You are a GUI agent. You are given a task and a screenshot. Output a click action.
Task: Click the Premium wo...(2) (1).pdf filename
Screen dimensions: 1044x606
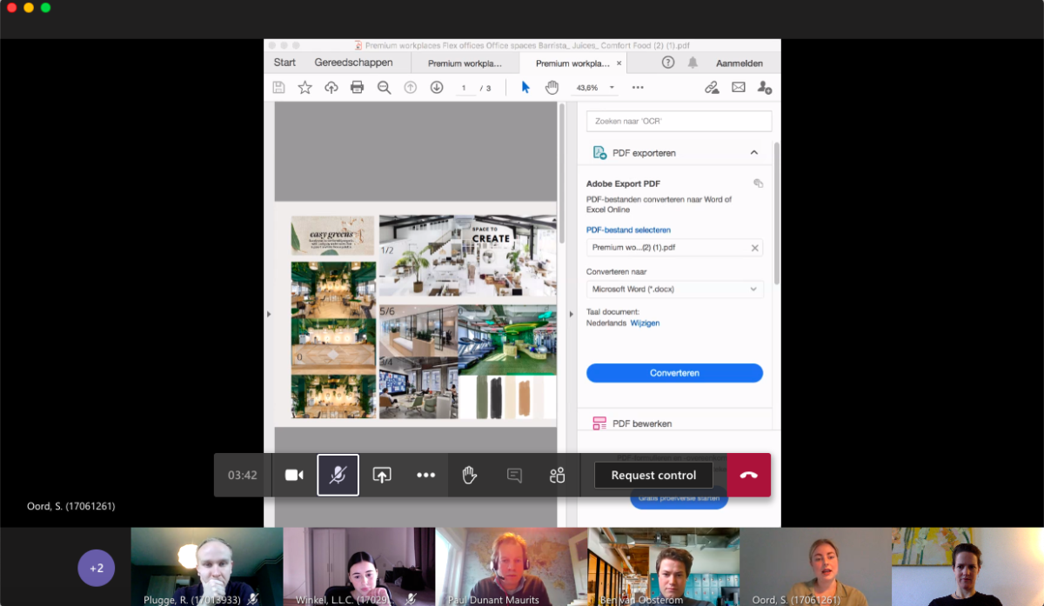(x=633, y=248)
